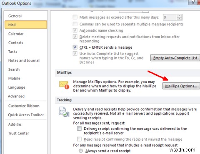Open MailTips Options dialog
This screenshot has width=200, height=154.
pyautogui.click(x=181, y=86)
